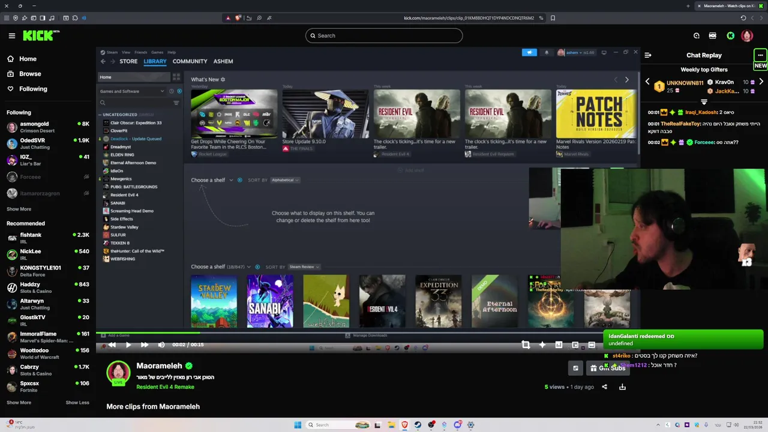Open fishtank channel in Recommended list

click(x=48, y=238)
